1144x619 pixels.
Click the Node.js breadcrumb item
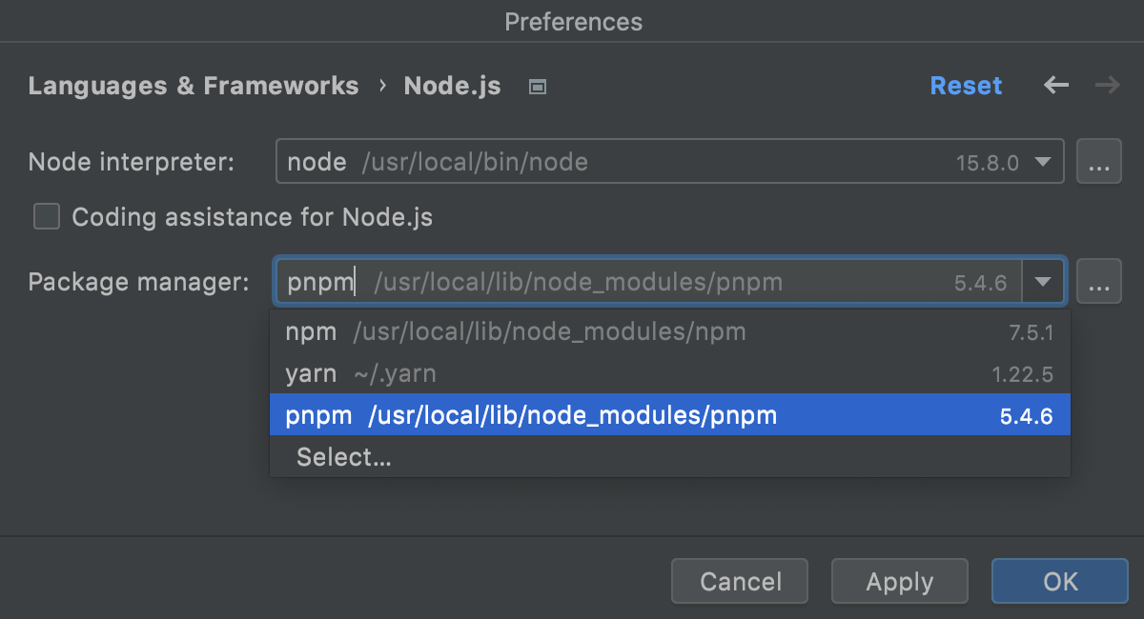[452, 86]
